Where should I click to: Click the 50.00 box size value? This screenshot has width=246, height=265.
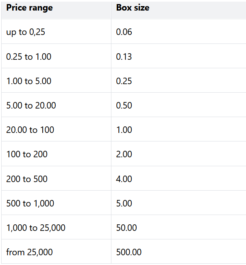point(126,228)
